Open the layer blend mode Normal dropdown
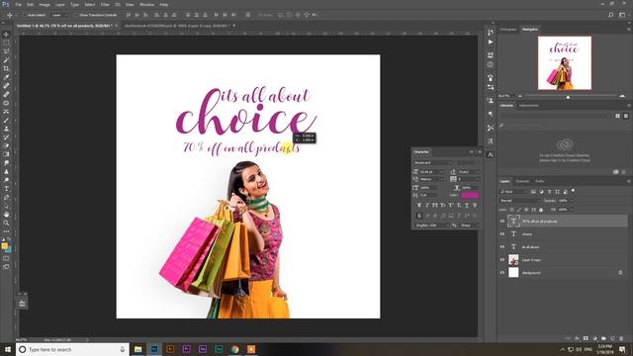This screenshot has height=356, width=633. [x=520, y=201]
